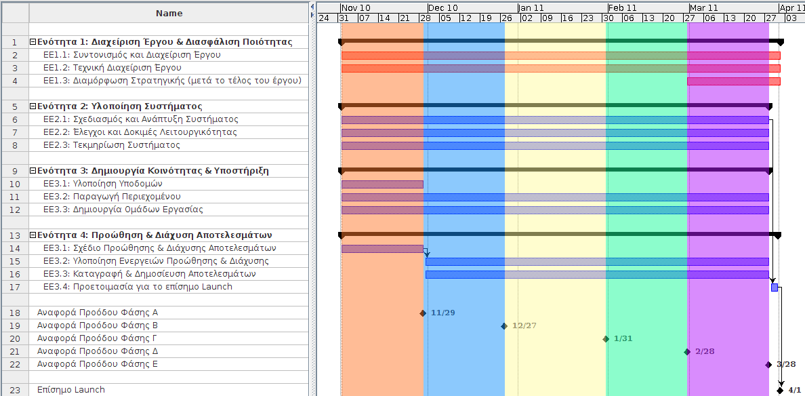Click the 'Apr 11' month in timeline header

tap(793, 7)
